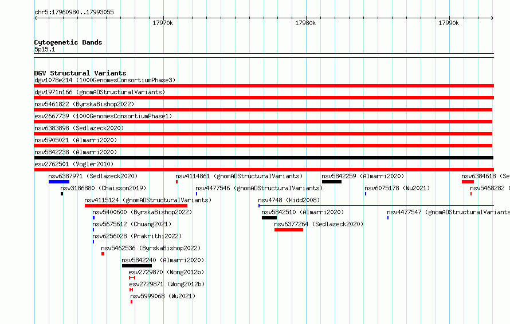The image size is (510, 324).
Task: Open nsv6377264 Sedlazeck2020 label
Action: [319, 224]
